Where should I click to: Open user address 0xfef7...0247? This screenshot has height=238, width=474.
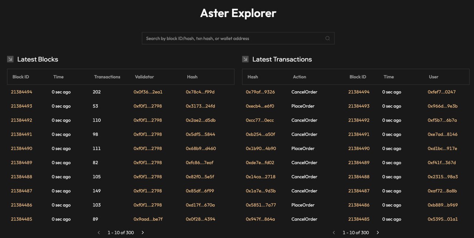[441, 92]
